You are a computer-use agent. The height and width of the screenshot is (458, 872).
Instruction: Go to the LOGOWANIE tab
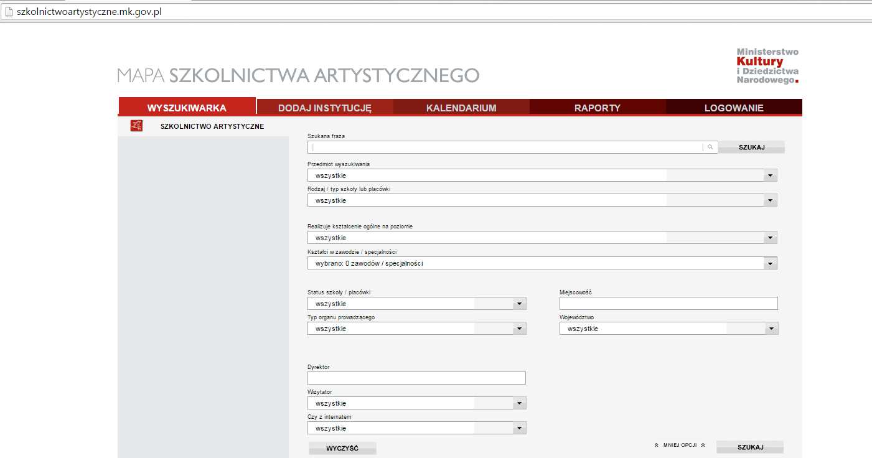coord(734,108)
